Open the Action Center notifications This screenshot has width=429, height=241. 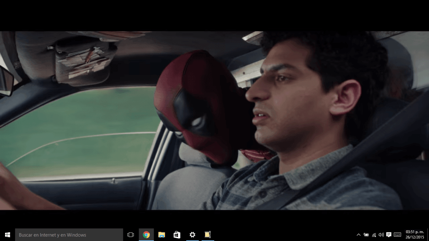coord(389,235)
